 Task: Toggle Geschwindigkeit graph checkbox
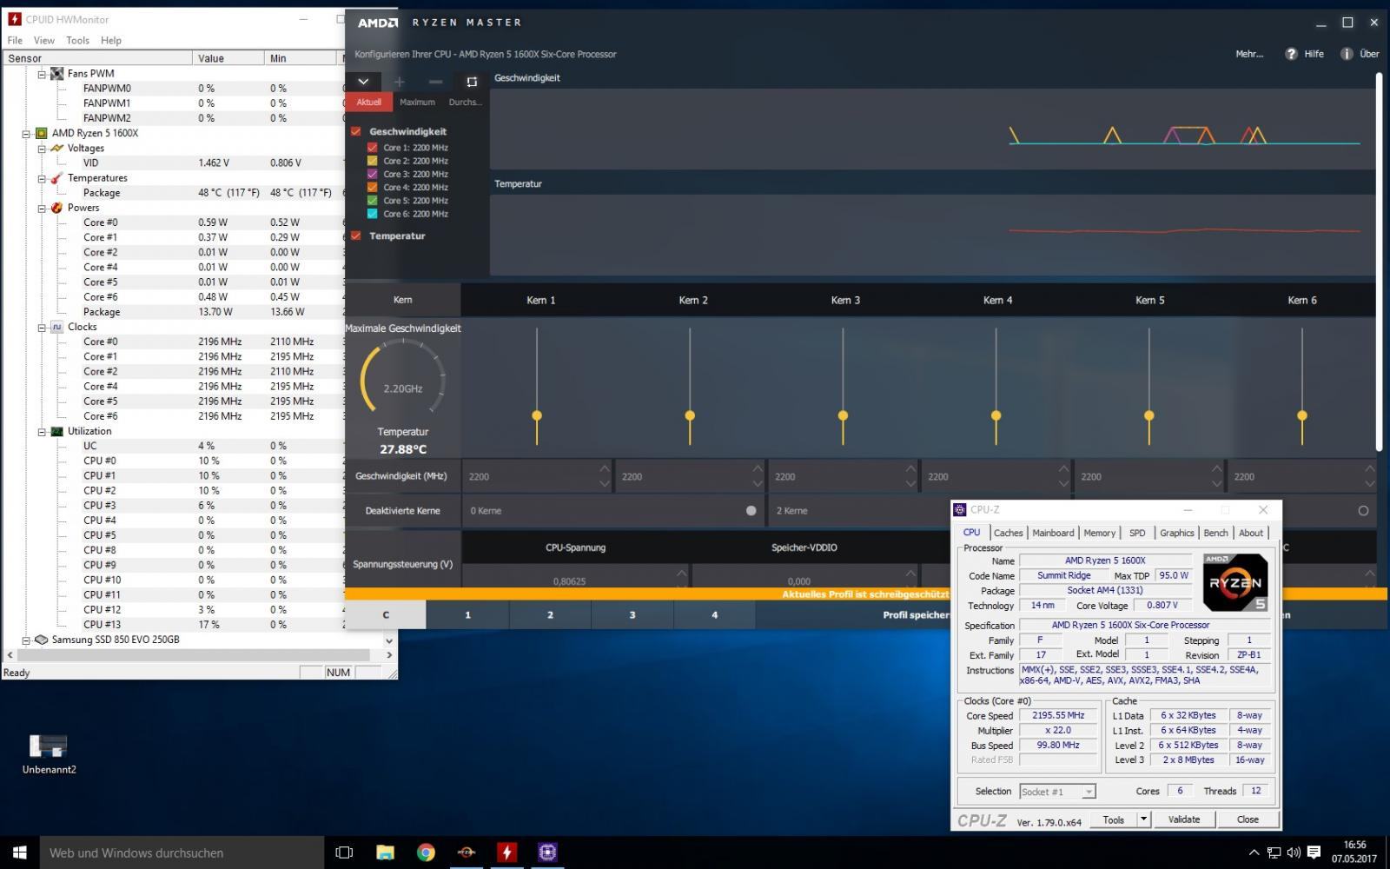355,131
